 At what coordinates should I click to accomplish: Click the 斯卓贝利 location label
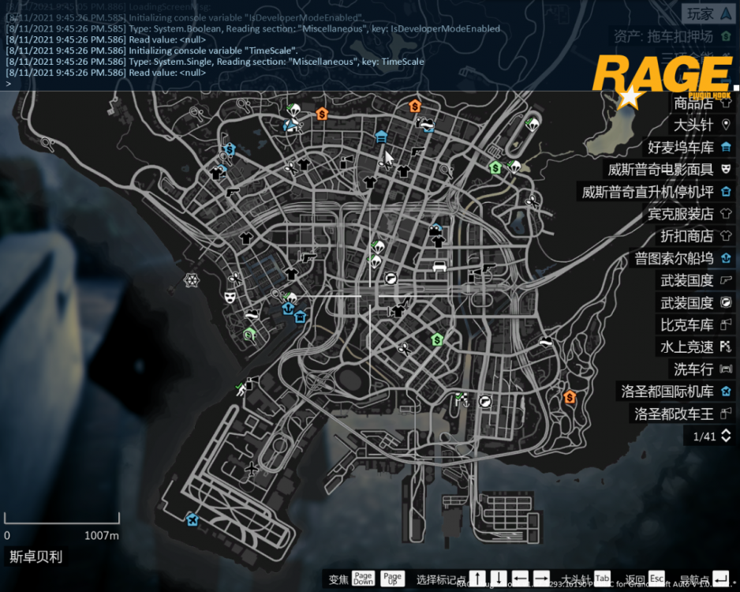point(36,557)
